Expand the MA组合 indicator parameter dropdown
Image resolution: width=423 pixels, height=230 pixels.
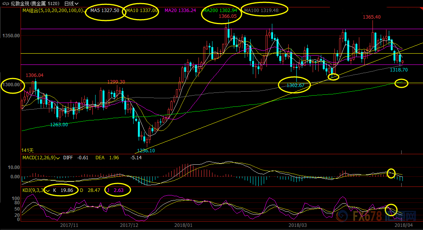(85, 10)
